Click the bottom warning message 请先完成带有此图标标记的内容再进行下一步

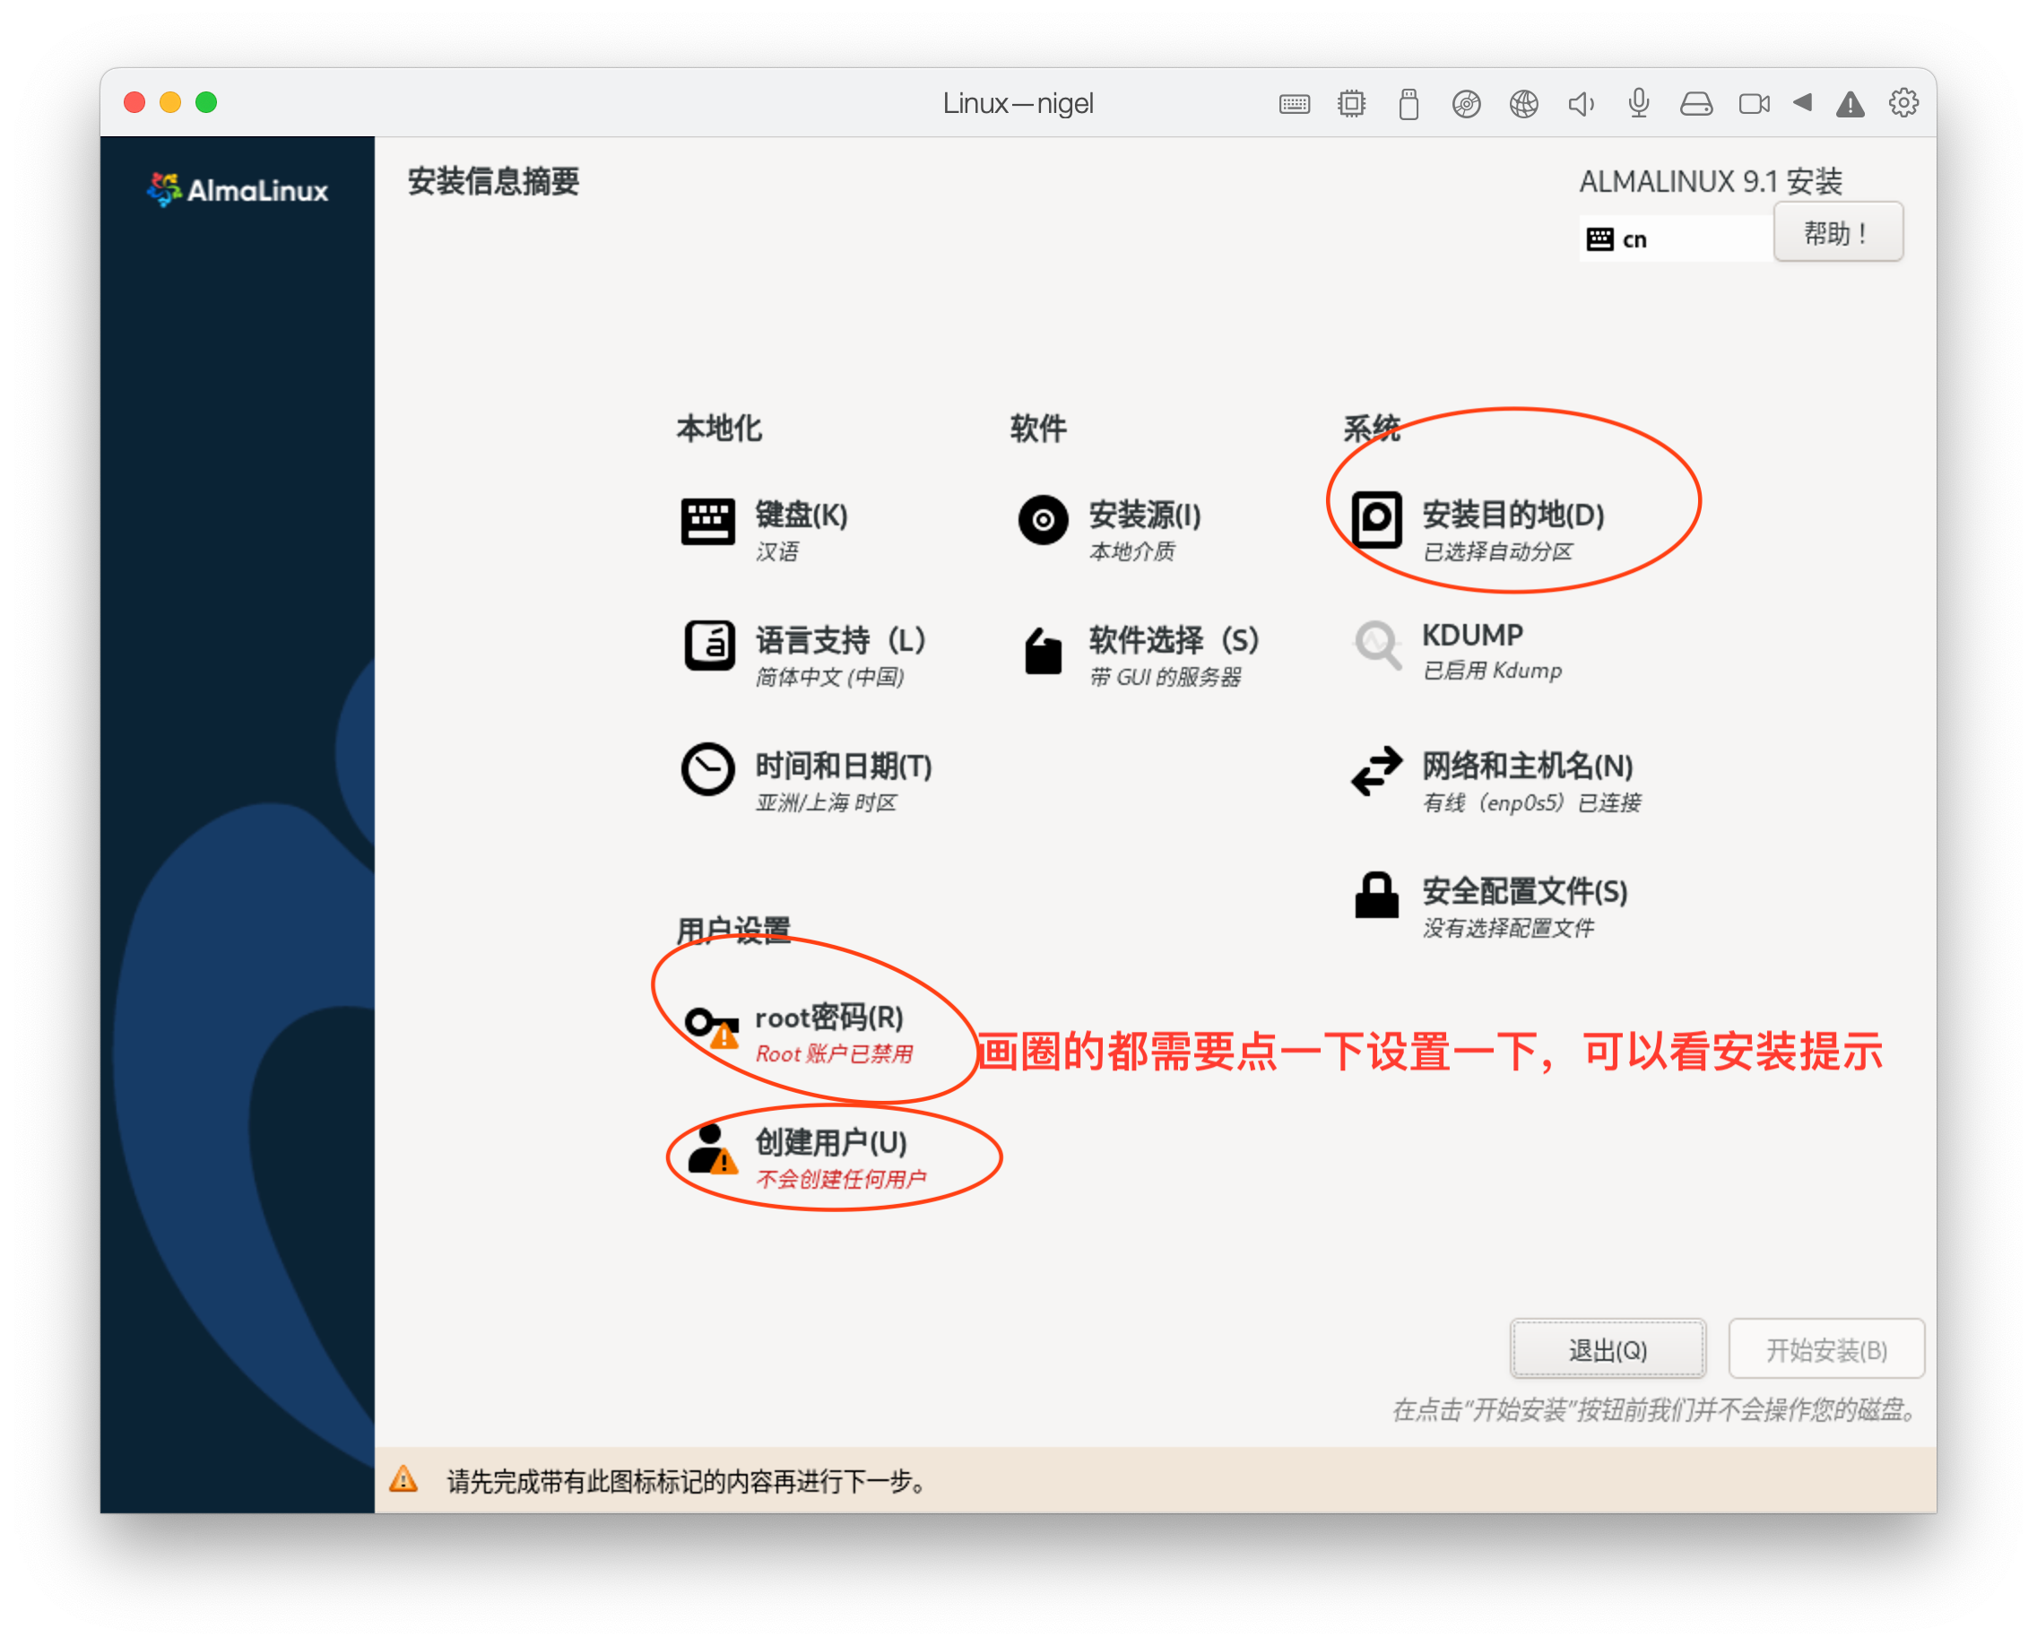pyautogui.click(x=687, y=1480)
